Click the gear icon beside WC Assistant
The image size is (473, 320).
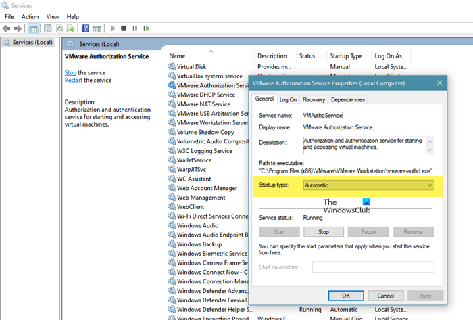click(x=172, y=179)
